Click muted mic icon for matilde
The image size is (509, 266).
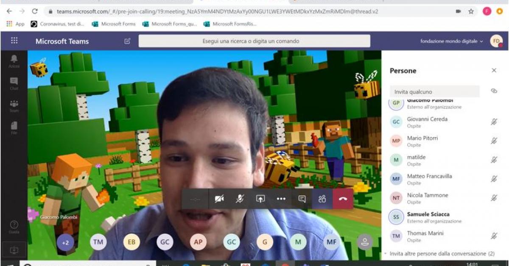click(494, 160)
